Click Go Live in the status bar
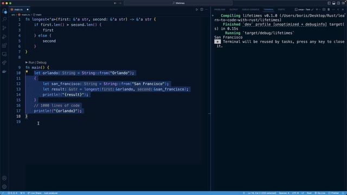This screenshot has height=195, width=347. [320, 193]
